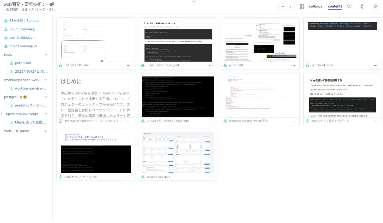Click the node icon beside workbox-service-worker設定 card title

(225, 121)
